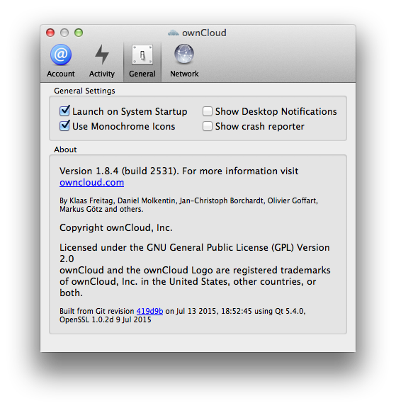The height and width of the screenshot is (408, 396).
Task: Switch to the Activity tab label
Action: [x=102, y=74]
